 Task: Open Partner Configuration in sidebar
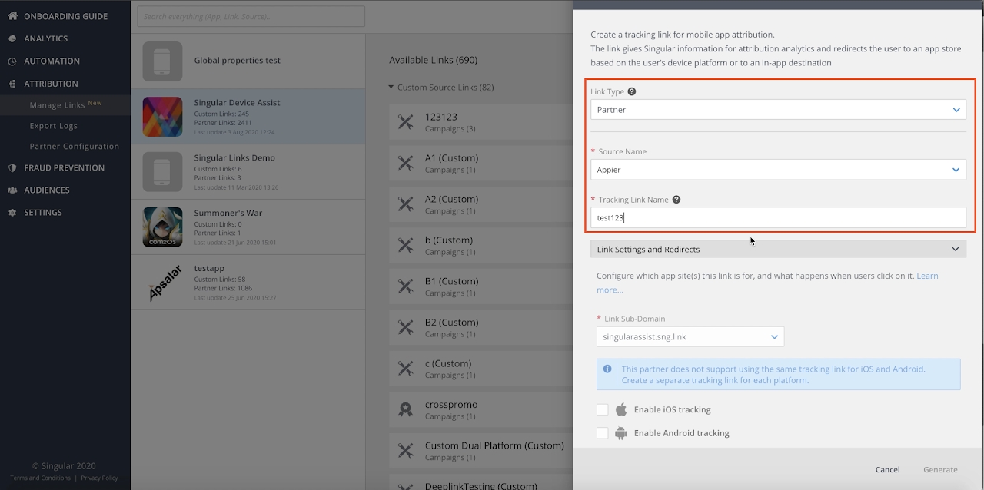(75, 147)
